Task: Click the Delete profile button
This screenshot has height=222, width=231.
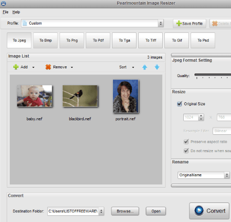Action: click(220, 24)
